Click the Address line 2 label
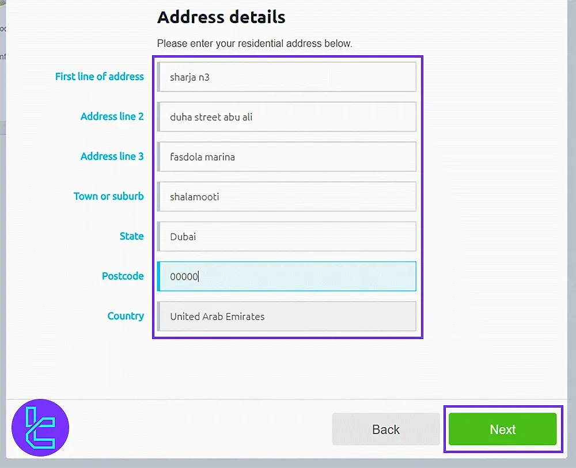576x468 pixels. [112, 116]
